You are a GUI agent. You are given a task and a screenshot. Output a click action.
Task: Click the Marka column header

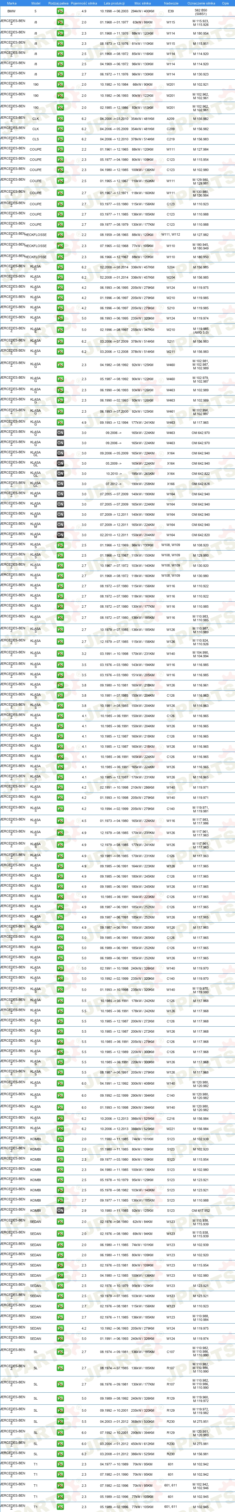[12, 3]
